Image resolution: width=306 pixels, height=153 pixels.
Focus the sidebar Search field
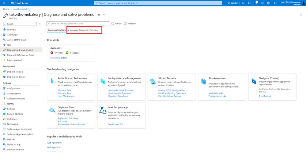point(20,24)
